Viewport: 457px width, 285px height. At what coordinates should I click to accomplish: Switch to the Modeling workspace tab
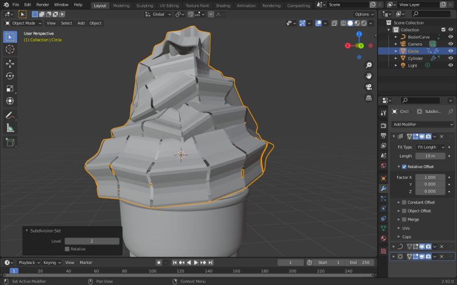click(121, 6)
